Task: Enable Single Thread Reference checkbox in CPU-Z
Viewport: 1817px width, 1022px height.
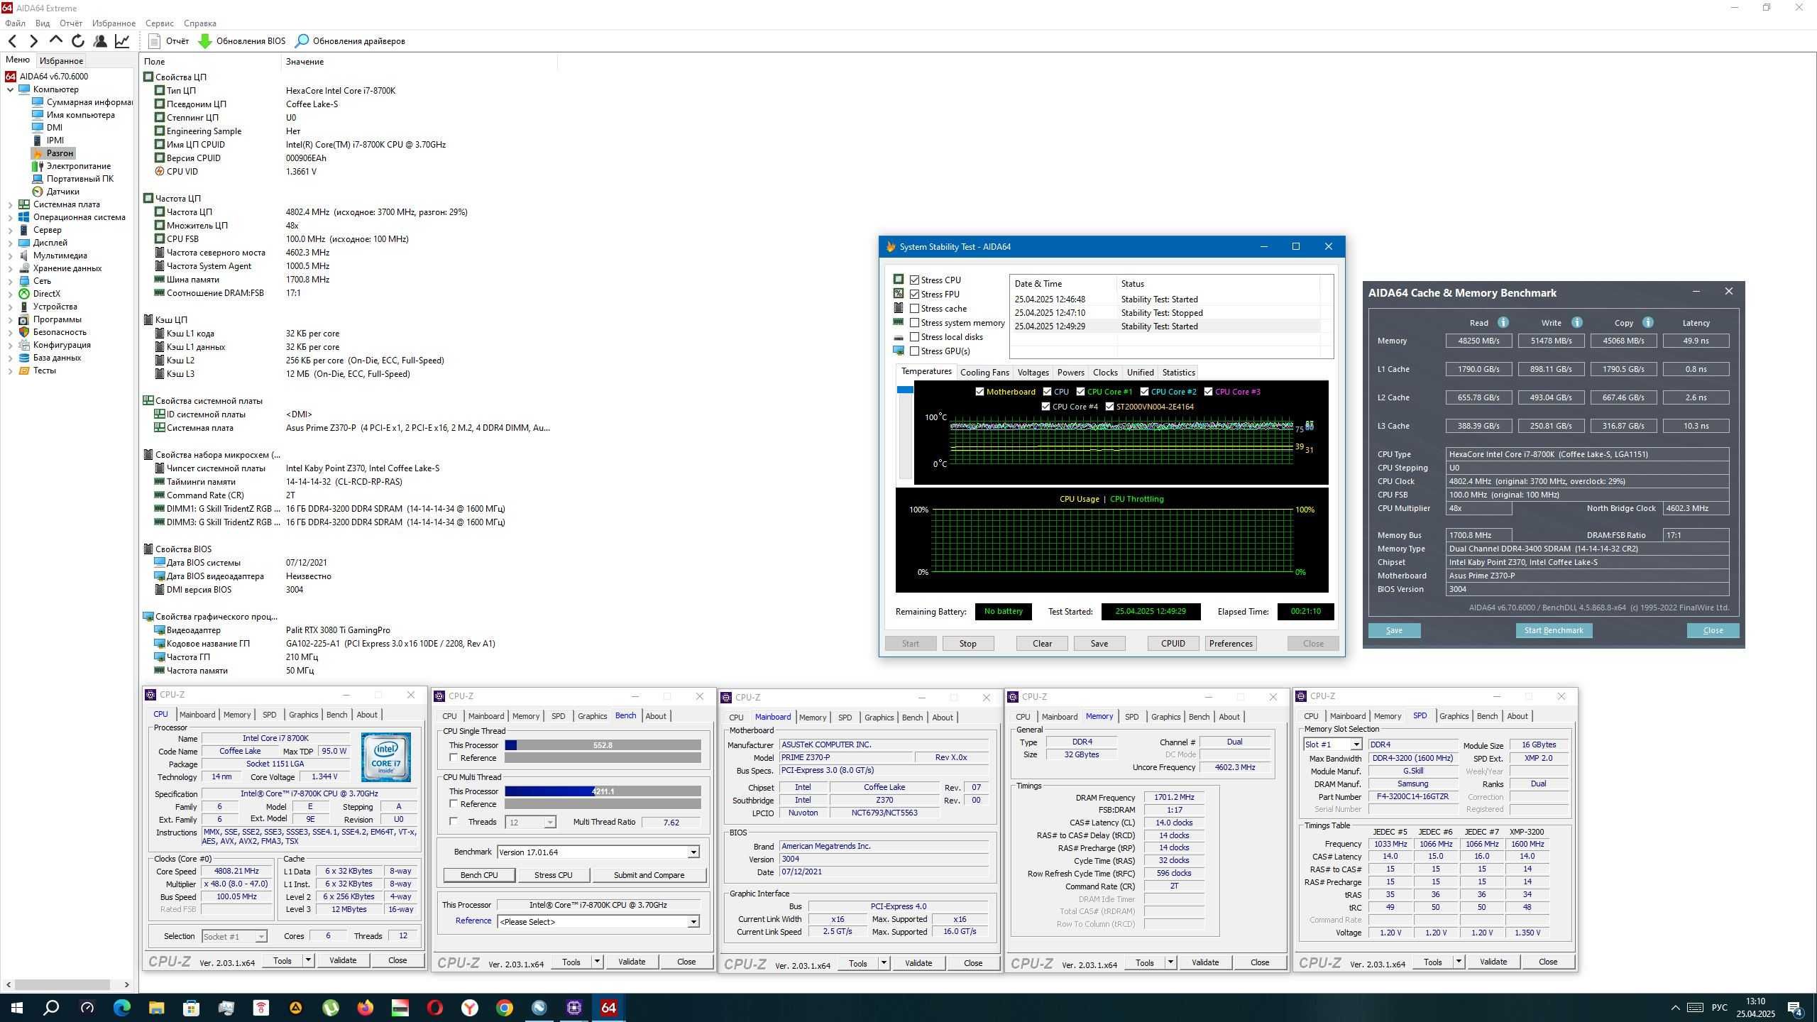Action: (x=454, y=758)
